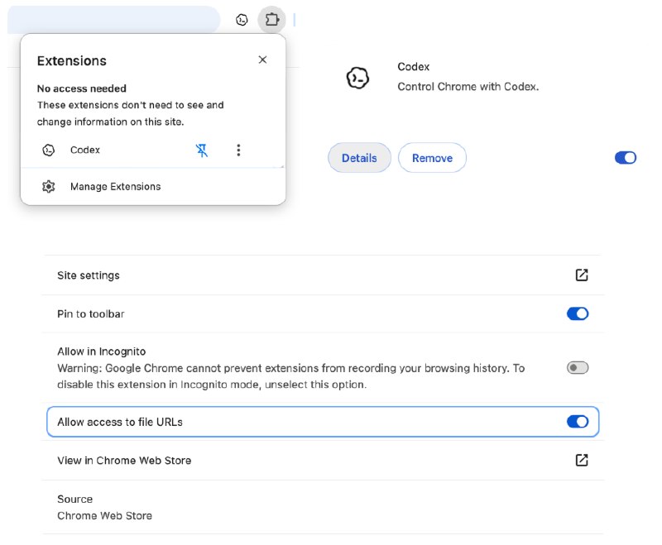Disable the Codex extension toggle
The width and height of the screenshot is (662, 545).
[626, 158]
